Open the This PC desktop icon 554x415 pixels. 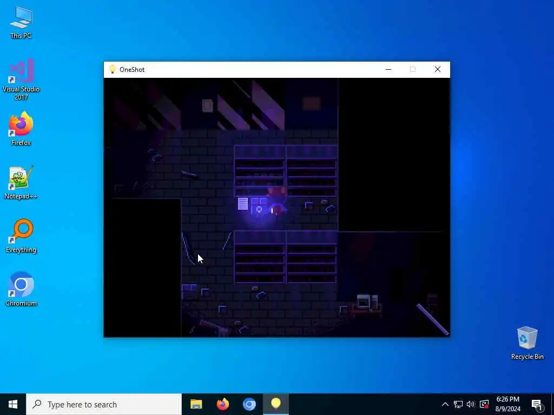click(21, 22)
